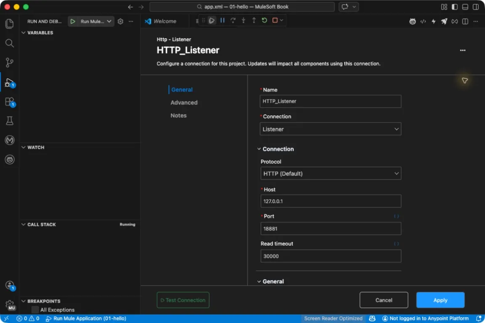This screenshot has height=323, width=485.
Task: Click Not logged in to Anypoint Platform
Action: coord(425,318)
